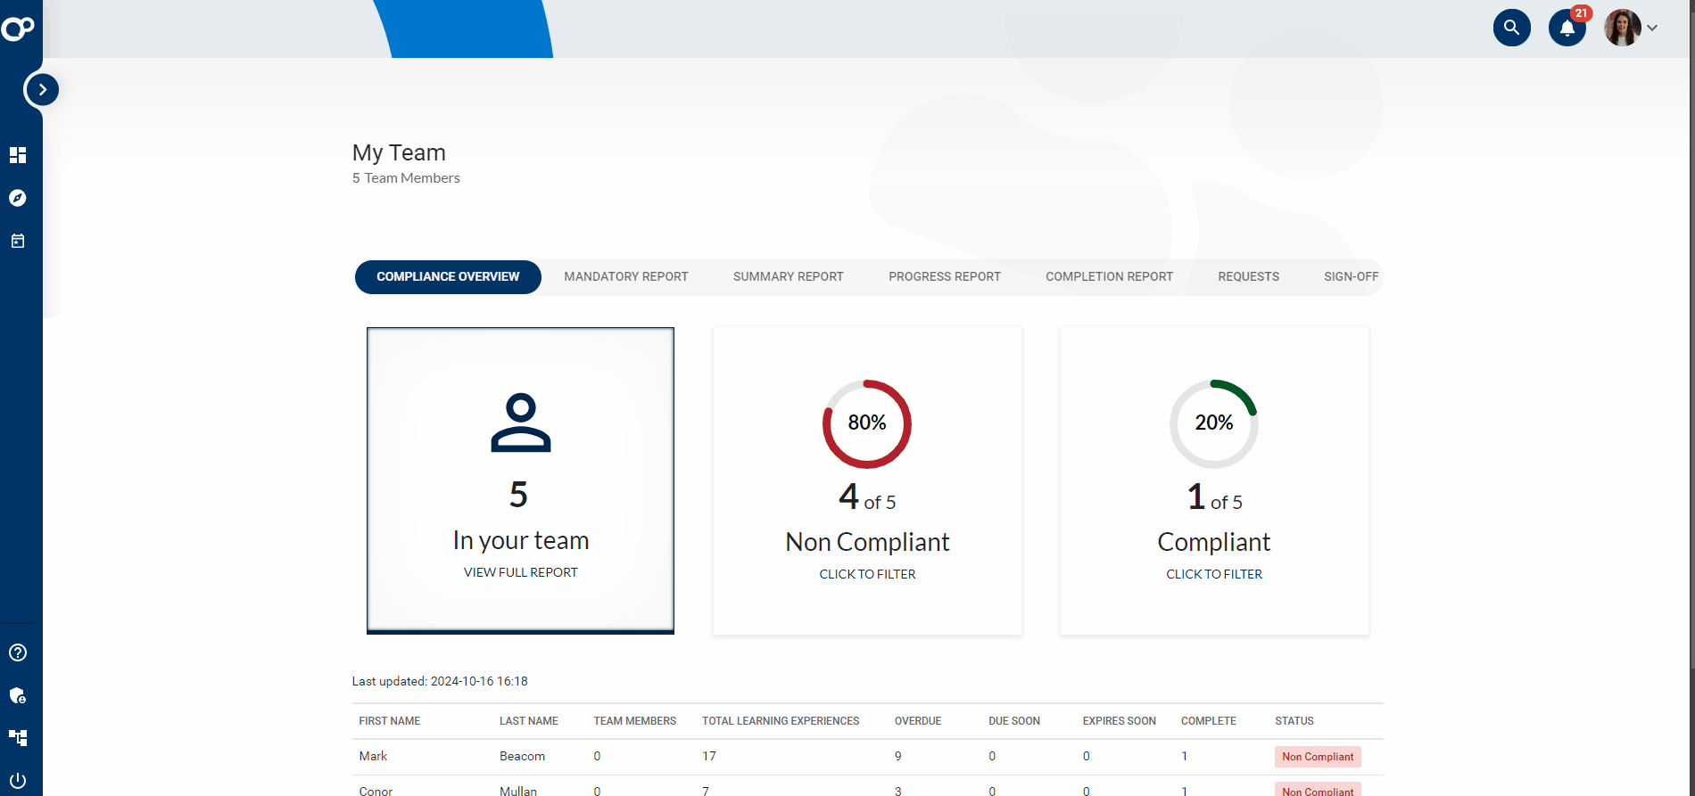Click the help question mark icon
Image resolution: width=1695 pixels, height=796 pixels.
point(18,652)
